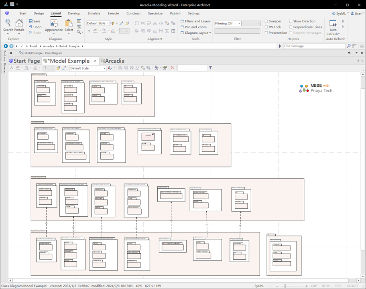Enable the Sweeper checkbox
366x289 pixels.
[266, 21]
